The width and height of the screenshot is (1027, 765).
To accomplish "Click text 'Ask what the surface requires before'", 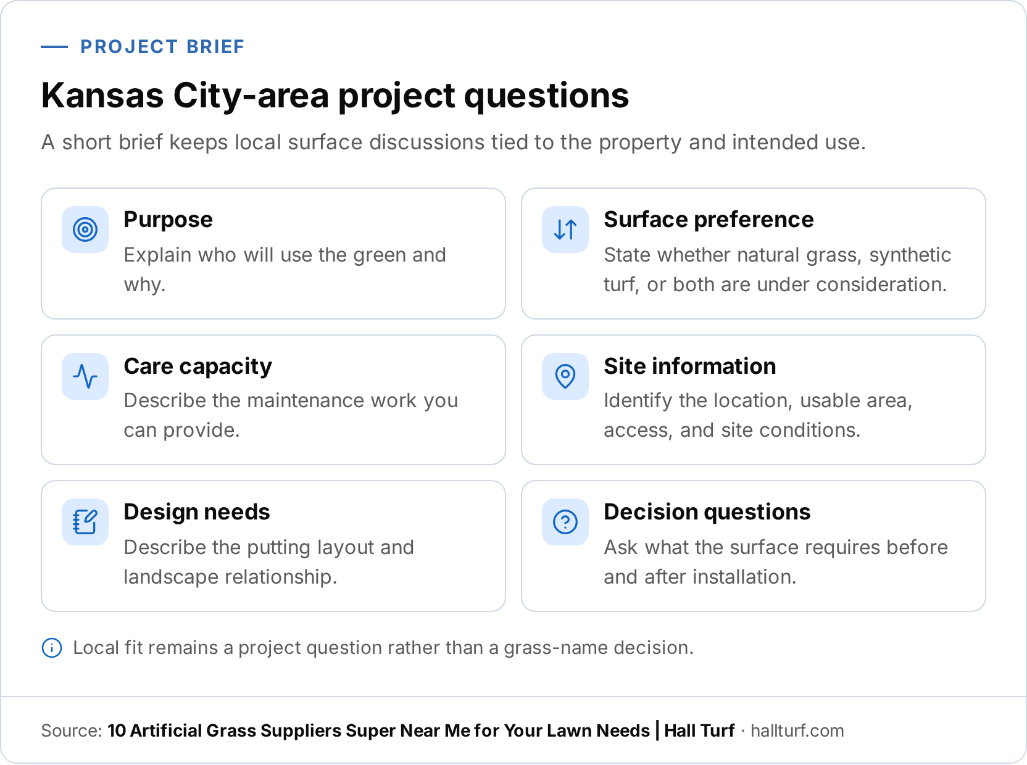I will point(776,547).
